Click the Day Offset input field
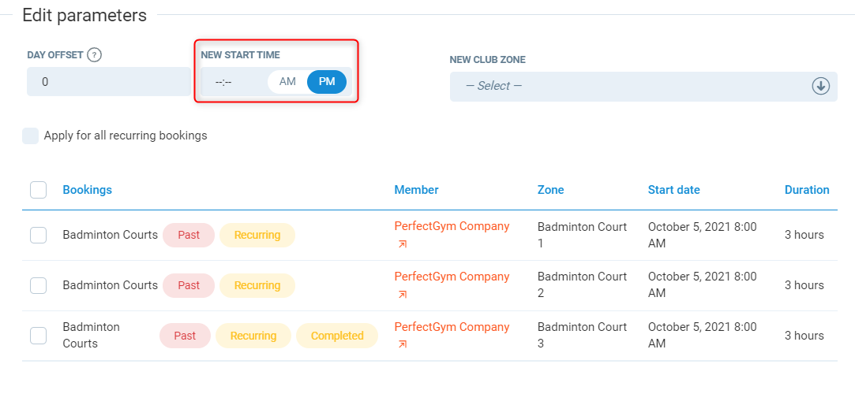The height and width of the screenshot is (405, 855). pos(108,82)
